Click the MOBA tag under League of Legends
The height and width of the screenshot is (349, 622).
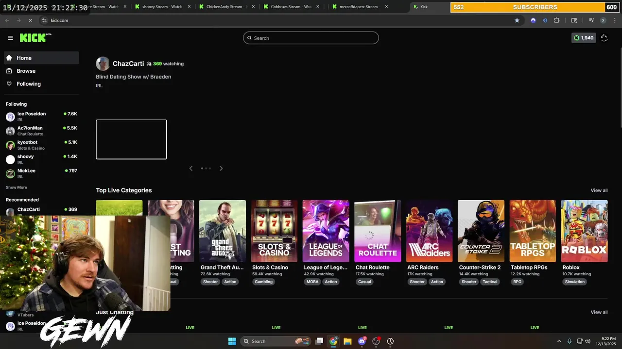point(312,282)
